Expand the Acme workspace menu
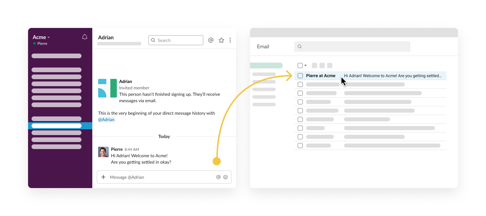 (41, 37)
